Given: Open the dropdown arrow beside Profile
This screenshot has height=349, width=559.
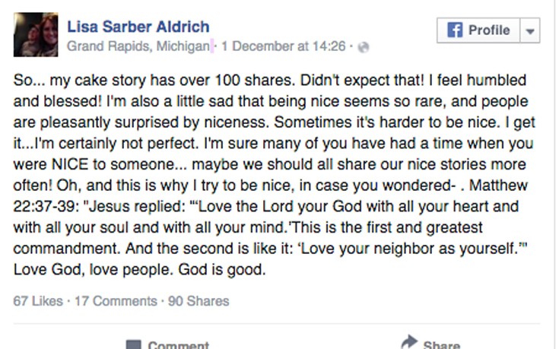Looking at the screenshot, I should click(530, 31).
